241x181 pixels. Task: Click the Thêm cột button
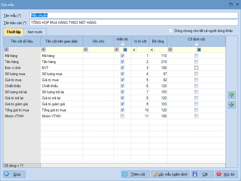point(135,174)
